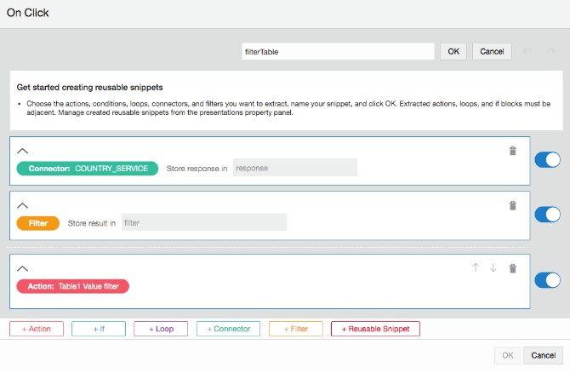The height and width of the screenshot is (373, 570).
Task: Collapse the Connector COUNTRY_SERVICE block
Action: coord(23,151)
